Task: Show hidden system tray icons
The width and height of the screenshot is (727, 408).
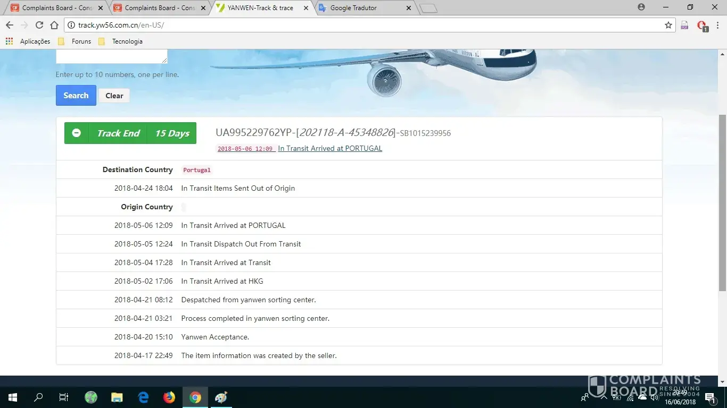Action: 604,397
